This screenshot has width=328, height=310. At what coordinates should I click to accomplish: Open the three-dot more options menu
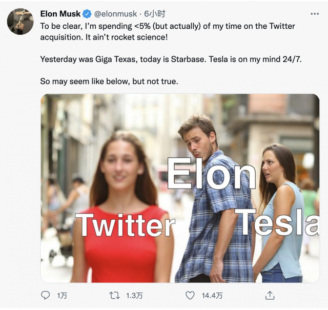coord(314,13)
